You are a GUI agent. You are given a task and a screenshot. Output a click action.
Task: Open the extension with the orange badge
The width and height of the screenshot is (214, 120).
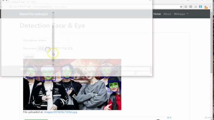(206, 7)
